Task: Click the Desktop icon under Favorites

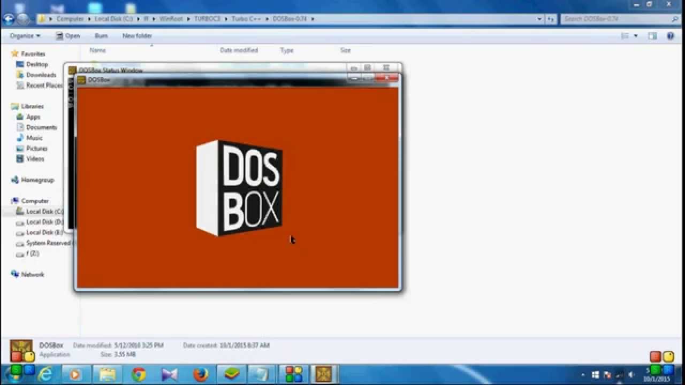Action: [20, 64]
